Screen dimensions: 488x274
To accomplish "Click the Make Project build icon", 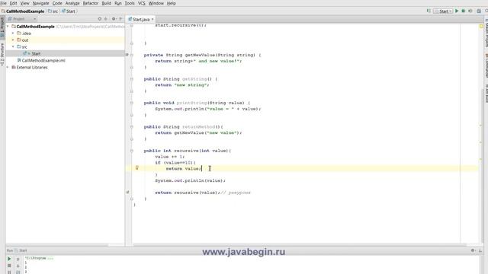I will (x=429, y=11).
